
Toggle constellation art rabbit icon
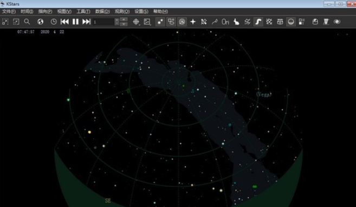(237, 22)
